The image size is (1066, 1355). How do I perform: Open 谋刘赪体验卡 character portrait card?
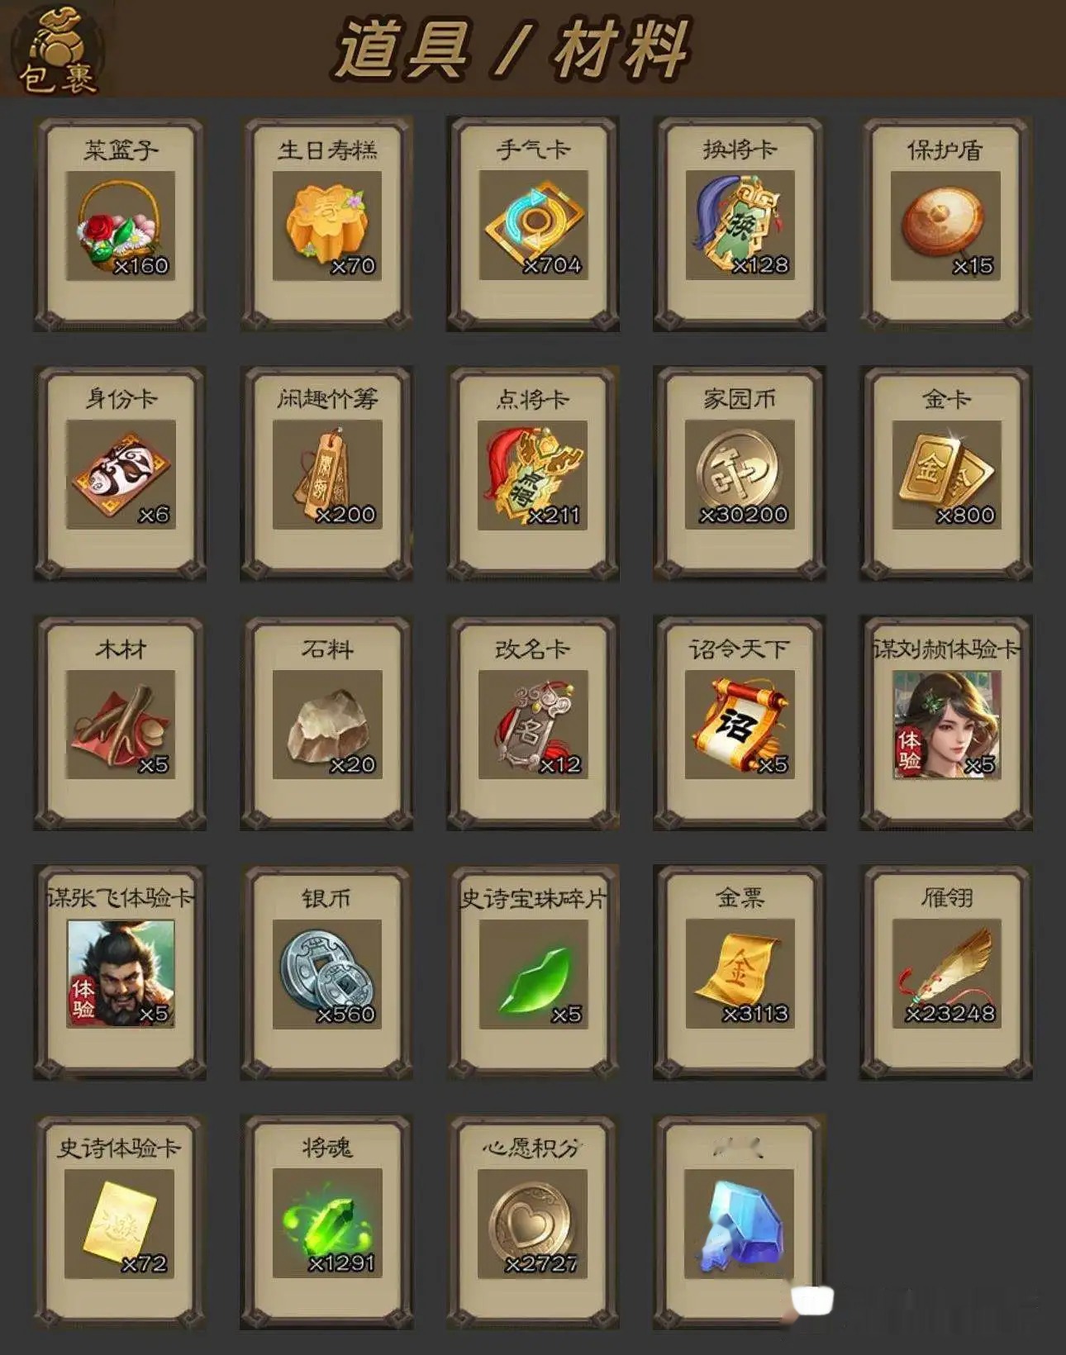pyautogui.click(x=946, y=725)
